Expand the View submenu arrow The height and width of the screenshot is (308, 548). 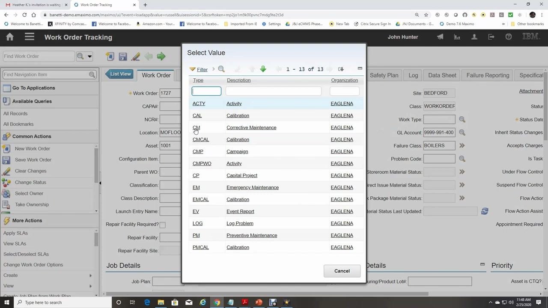pos(90,286)
